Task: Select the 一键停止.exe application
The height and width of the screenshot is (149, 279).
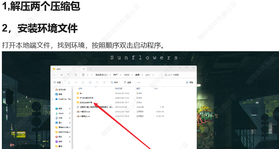Action: coord(84,116)
